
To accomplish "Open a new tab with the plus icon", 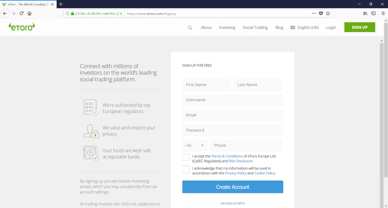I will pos(61,4).
